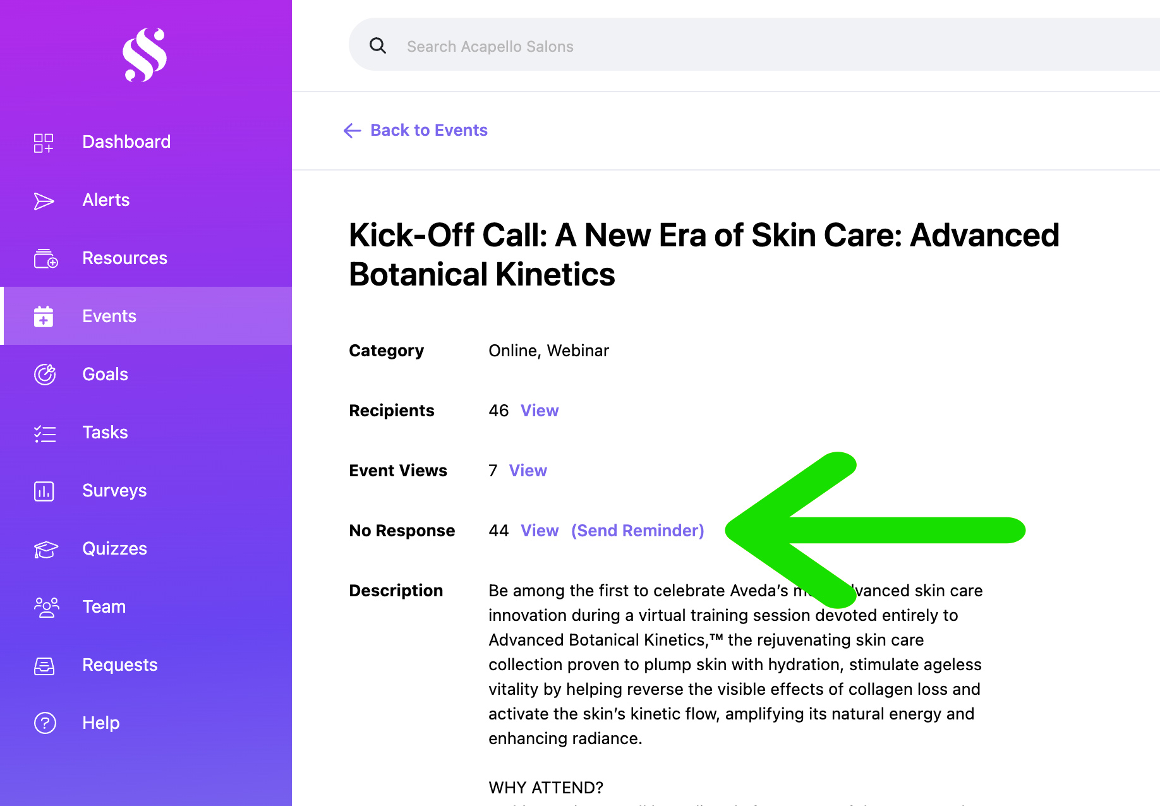Open the Alerts section

[146, 200]
